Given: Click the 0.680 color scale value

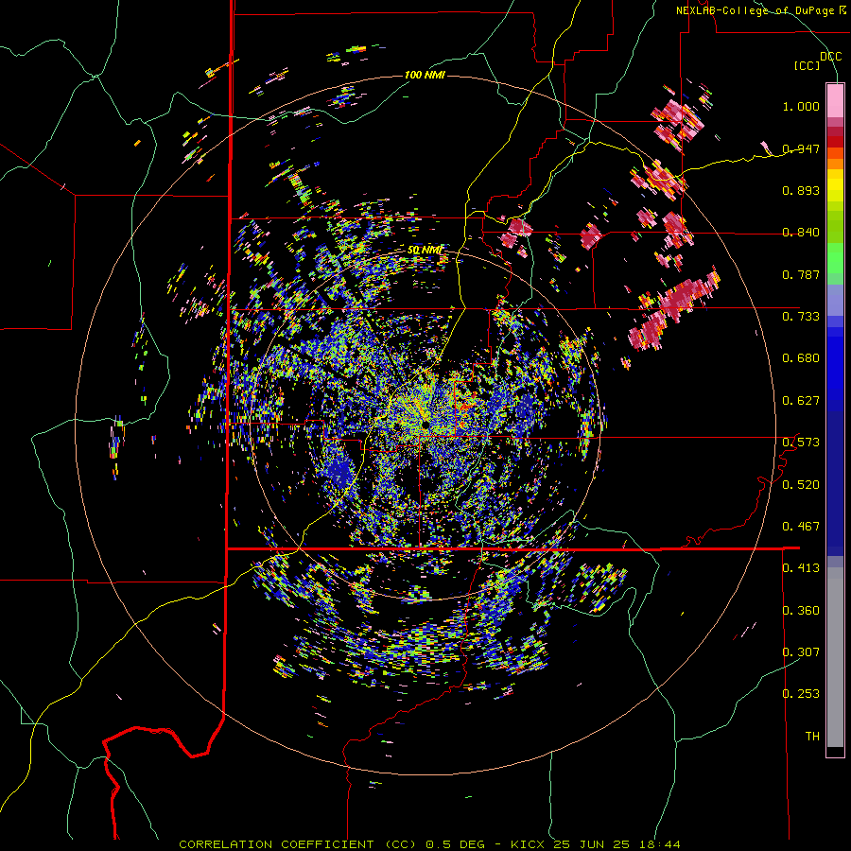Looking at the screenshot, I should (x=801, y=357).
